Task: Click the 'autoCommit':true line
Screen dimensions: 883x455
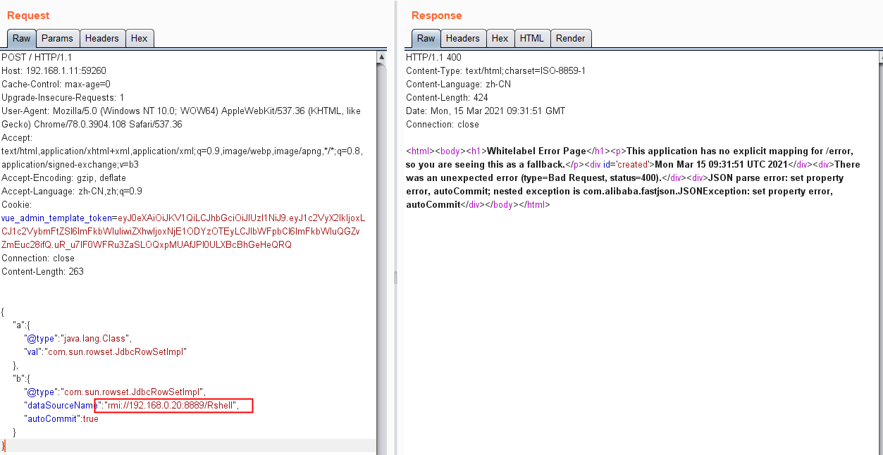Action: pyautogui.click(x=61, y=419)
